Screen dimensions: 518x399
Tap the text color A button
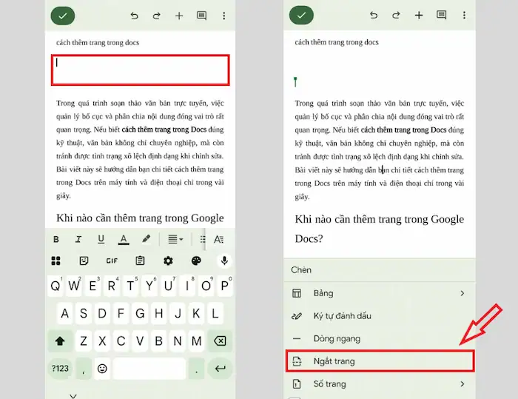(x=123, y=239)
